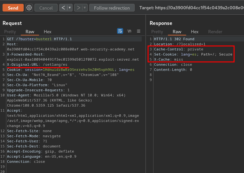Switch Response view to Hex tab
This screenshot has height=173, width=244.
194,32
